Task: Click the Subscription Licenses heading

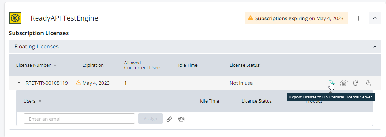Action: (39, 33)
